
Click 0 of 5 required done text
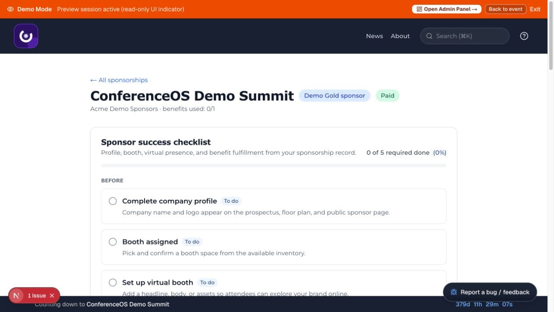point(398,152)
